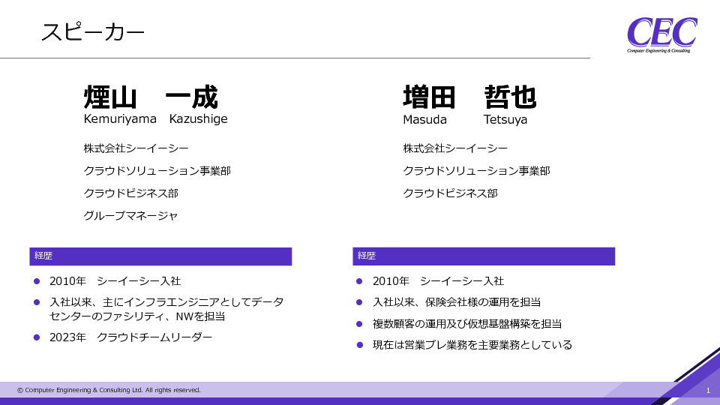Click the 現在は営業プレ業務 bullet line
Viewport: 720px width, 405px height.
click(x=472, y=345)
